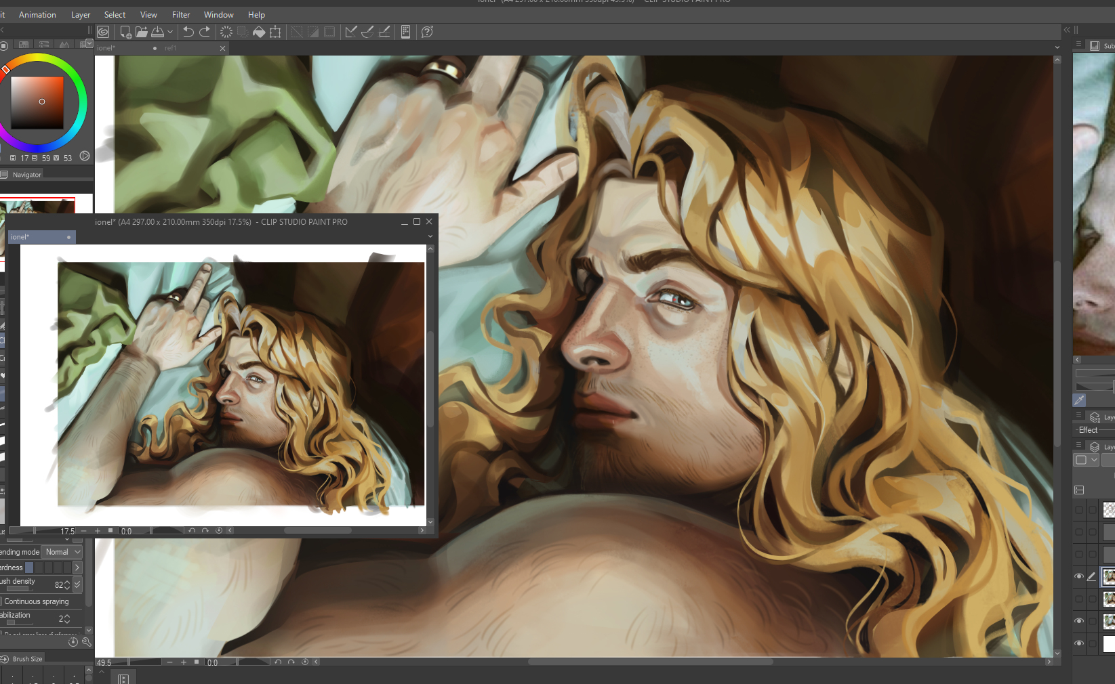Open the Blending mode Normal dropdown

(62, 552)
